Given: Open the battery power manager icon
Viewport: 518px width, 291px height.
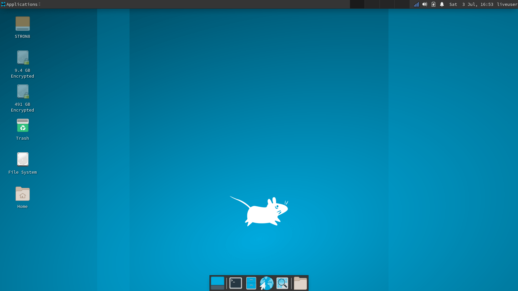Looking at the screenshot, I should 434,4.
